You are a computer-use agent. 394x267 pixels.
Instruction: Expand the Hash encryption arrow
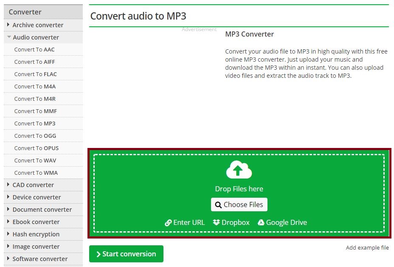(8, 234)
